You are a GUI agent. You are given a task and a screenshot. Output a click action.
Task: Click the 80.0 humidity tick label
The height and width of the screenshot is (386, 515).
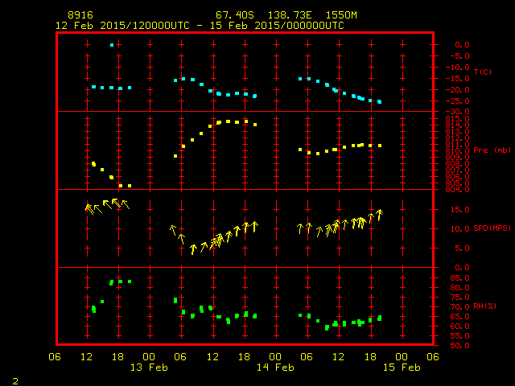(459, 288)
